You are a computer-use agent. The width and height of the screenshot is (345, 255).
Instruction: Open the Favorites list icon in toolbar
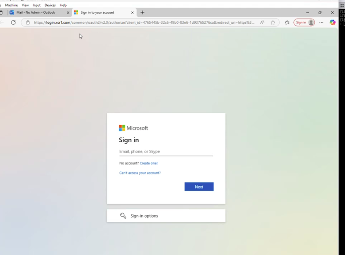(287, 22)
